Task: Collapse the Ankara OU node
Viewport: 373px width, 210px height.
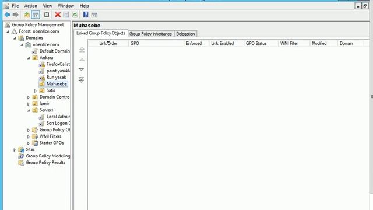Action: click(x=29, y=58)
